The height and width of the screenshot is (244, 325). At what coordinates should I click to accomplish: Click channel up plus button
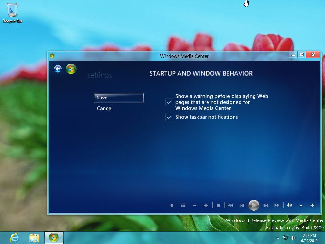(206, 205)
